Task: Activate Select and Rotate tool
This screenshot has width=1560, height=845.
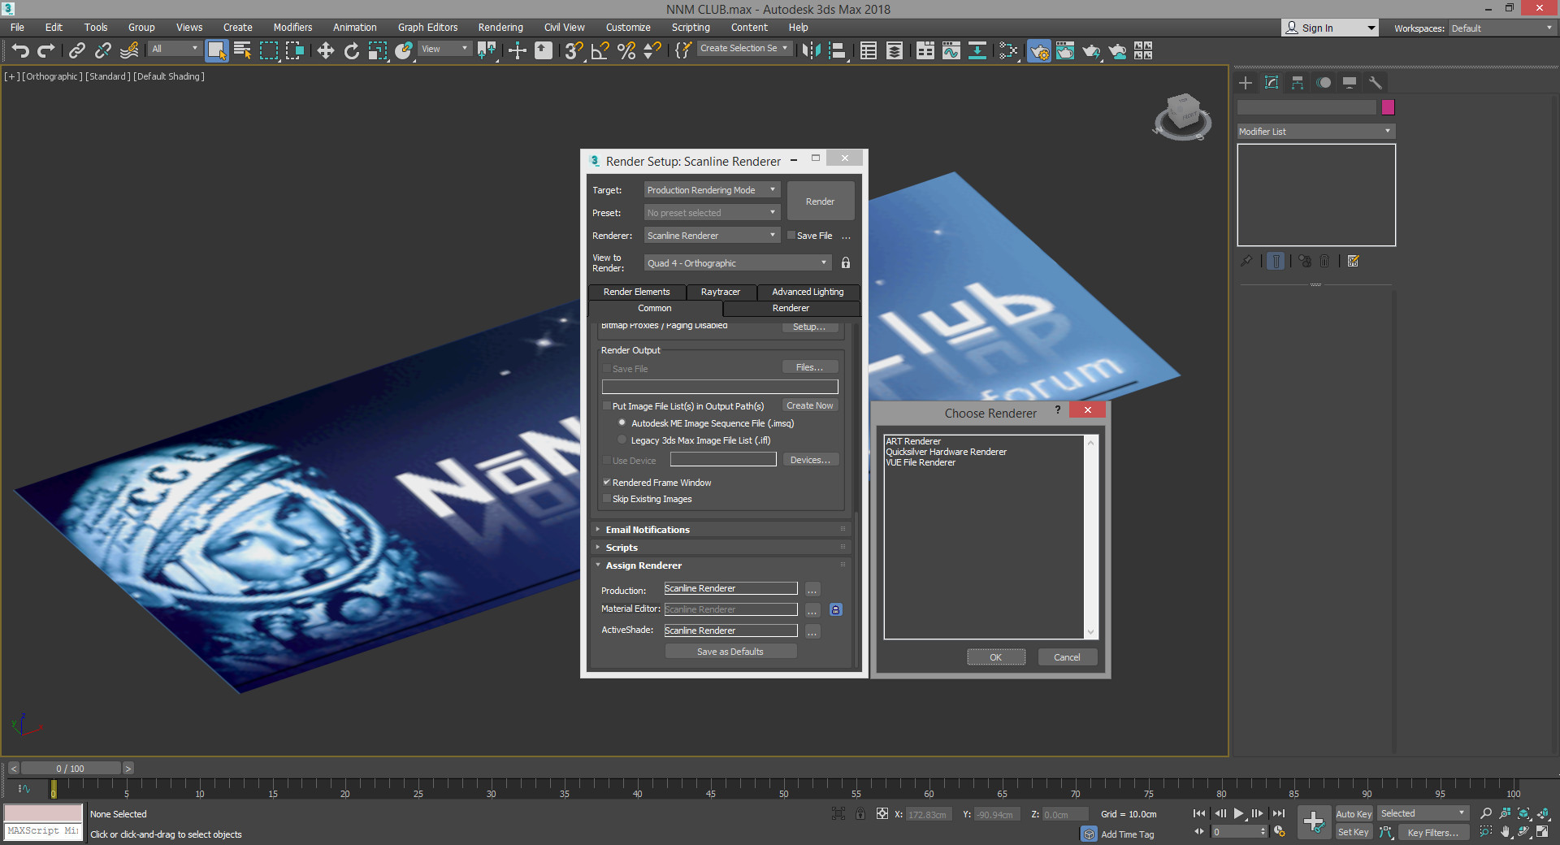Action: pos(352,50)
